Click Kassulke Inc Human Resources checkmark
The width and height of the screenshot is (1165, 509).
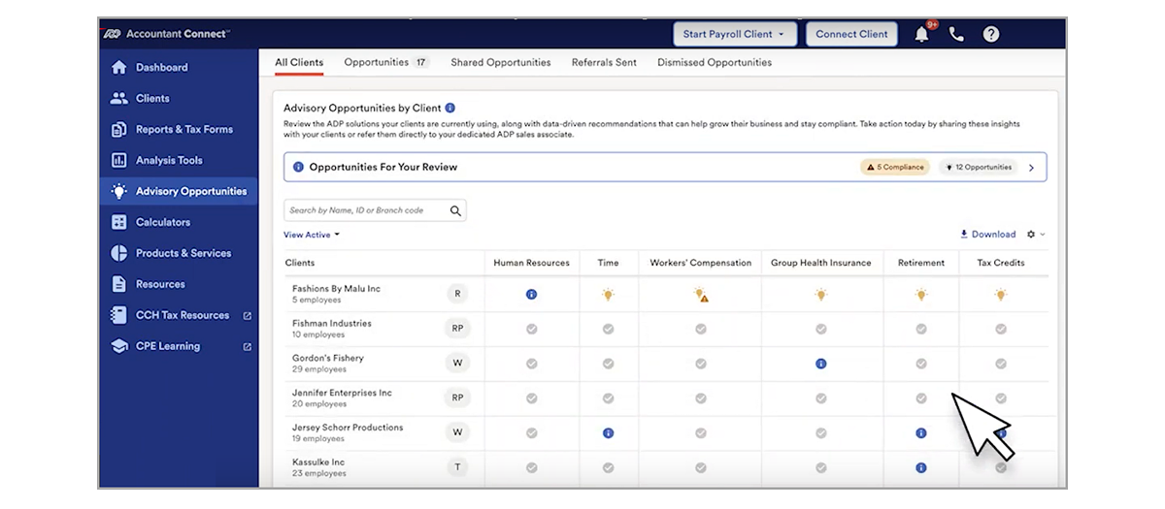click(531, 467)
